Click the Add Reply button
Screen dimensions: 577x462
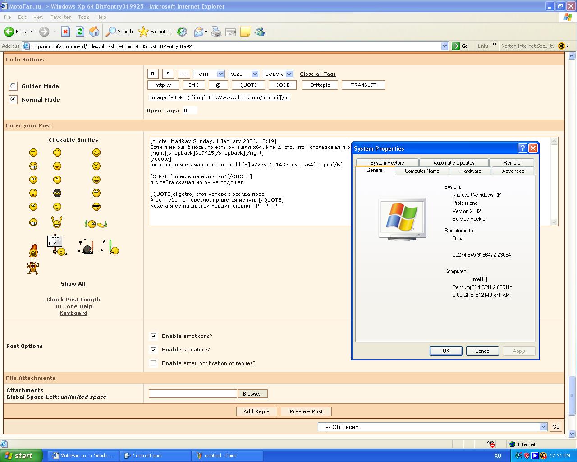click(x=256, y=411)
